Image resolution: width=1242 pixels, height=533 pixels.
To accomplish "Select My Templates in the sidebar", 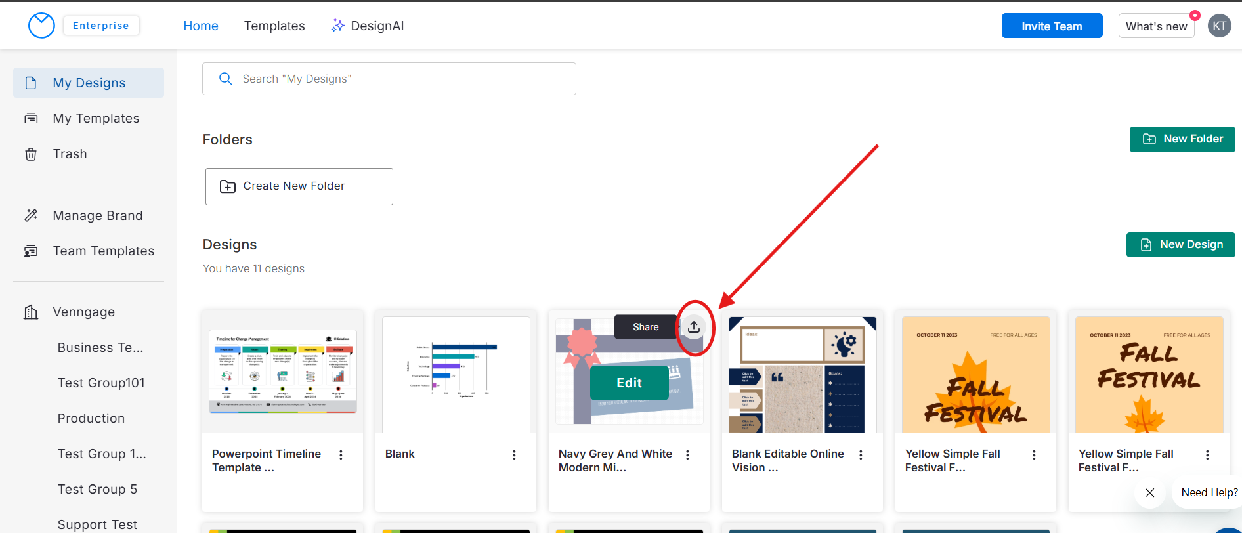I will coord(96,118).
